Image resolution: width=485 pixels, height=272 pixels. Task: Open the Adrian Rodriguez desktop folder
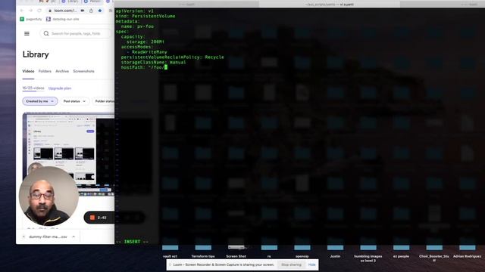coord(467,250)
